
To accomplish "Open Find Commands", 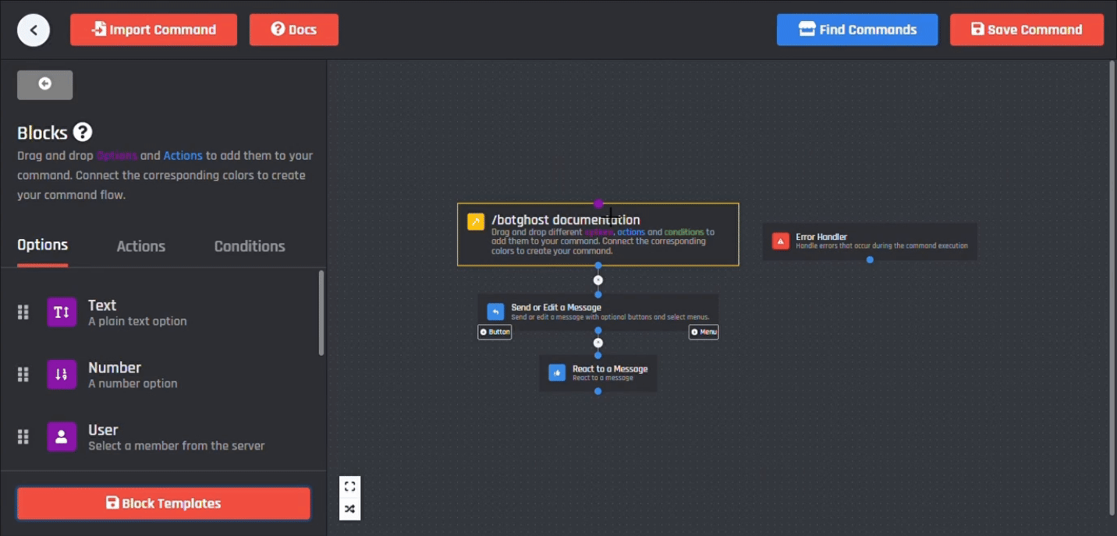I will [x=857, y=30].
